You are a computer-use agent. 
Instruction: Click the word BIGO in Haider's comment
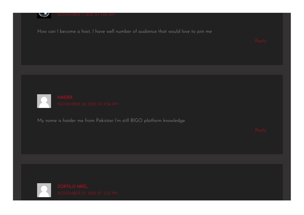tap(136, 120)
